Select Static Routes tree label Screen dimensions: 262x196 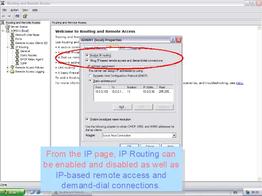click(28, 55)
